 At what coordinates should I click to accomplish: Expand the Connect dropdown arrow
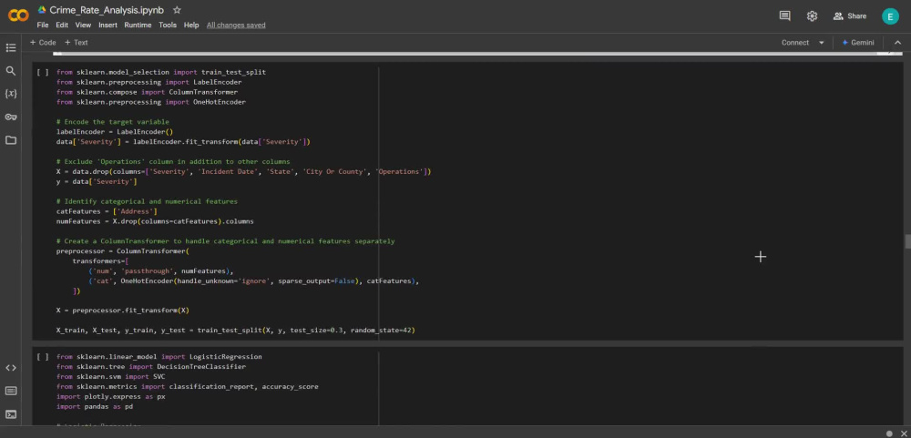[x=821, y=43]
